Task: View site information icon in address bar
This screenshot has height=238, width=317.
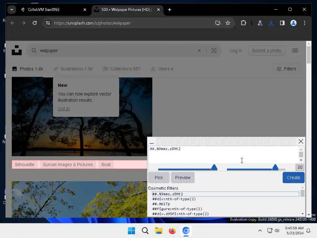Action: tap(48, 23)
